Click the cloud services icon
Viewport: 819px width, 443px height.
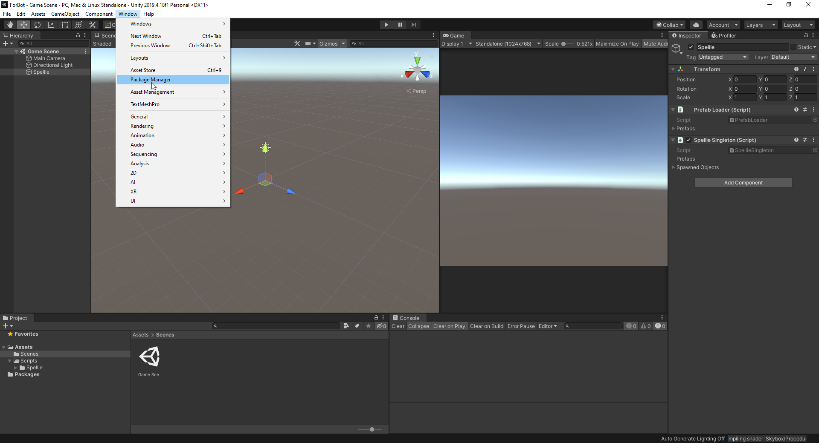(696, 25)
